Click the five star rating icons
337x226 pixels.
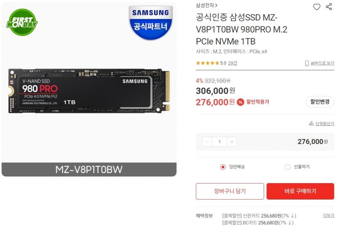pyautogui.click(x=207, y=63)
